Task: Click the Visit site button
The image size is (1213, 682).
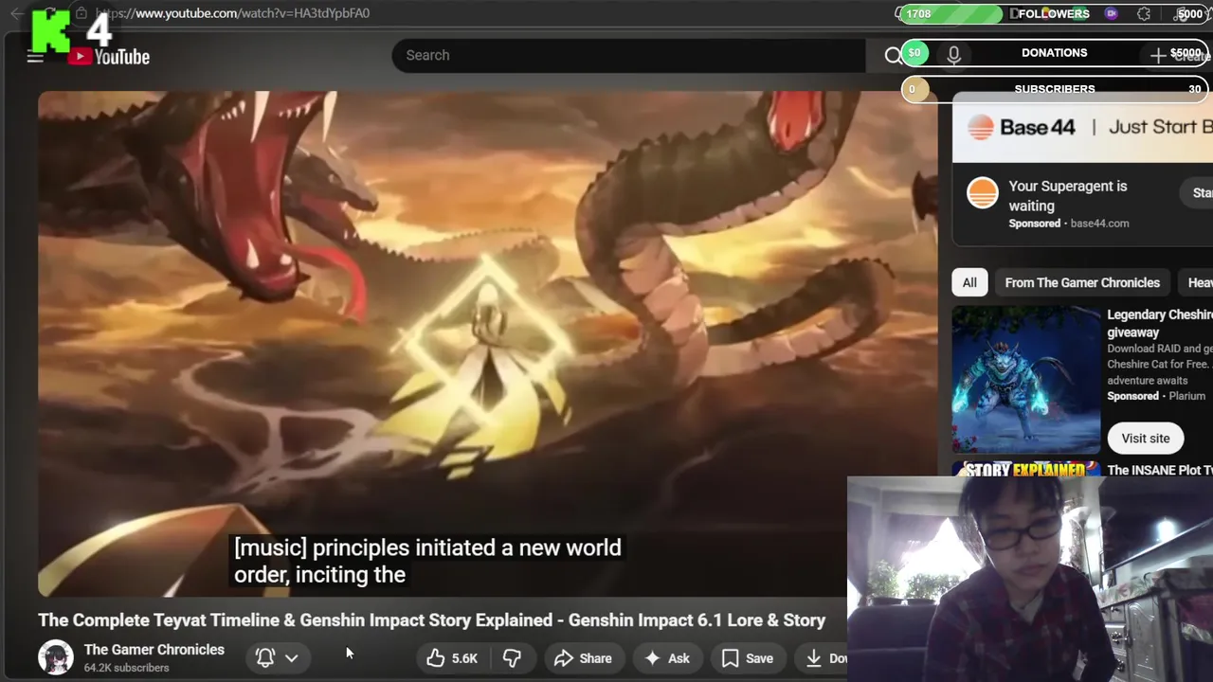Action: (1146, 439)
